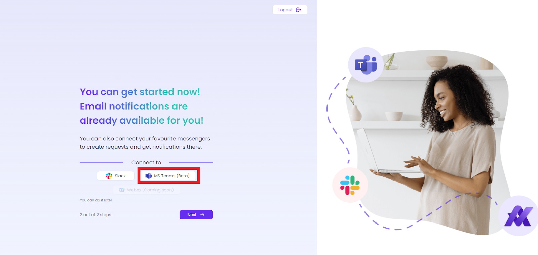Click the Webex (Coming soon) option
This screenshot has width=538, height=255.
click(146, 190)
